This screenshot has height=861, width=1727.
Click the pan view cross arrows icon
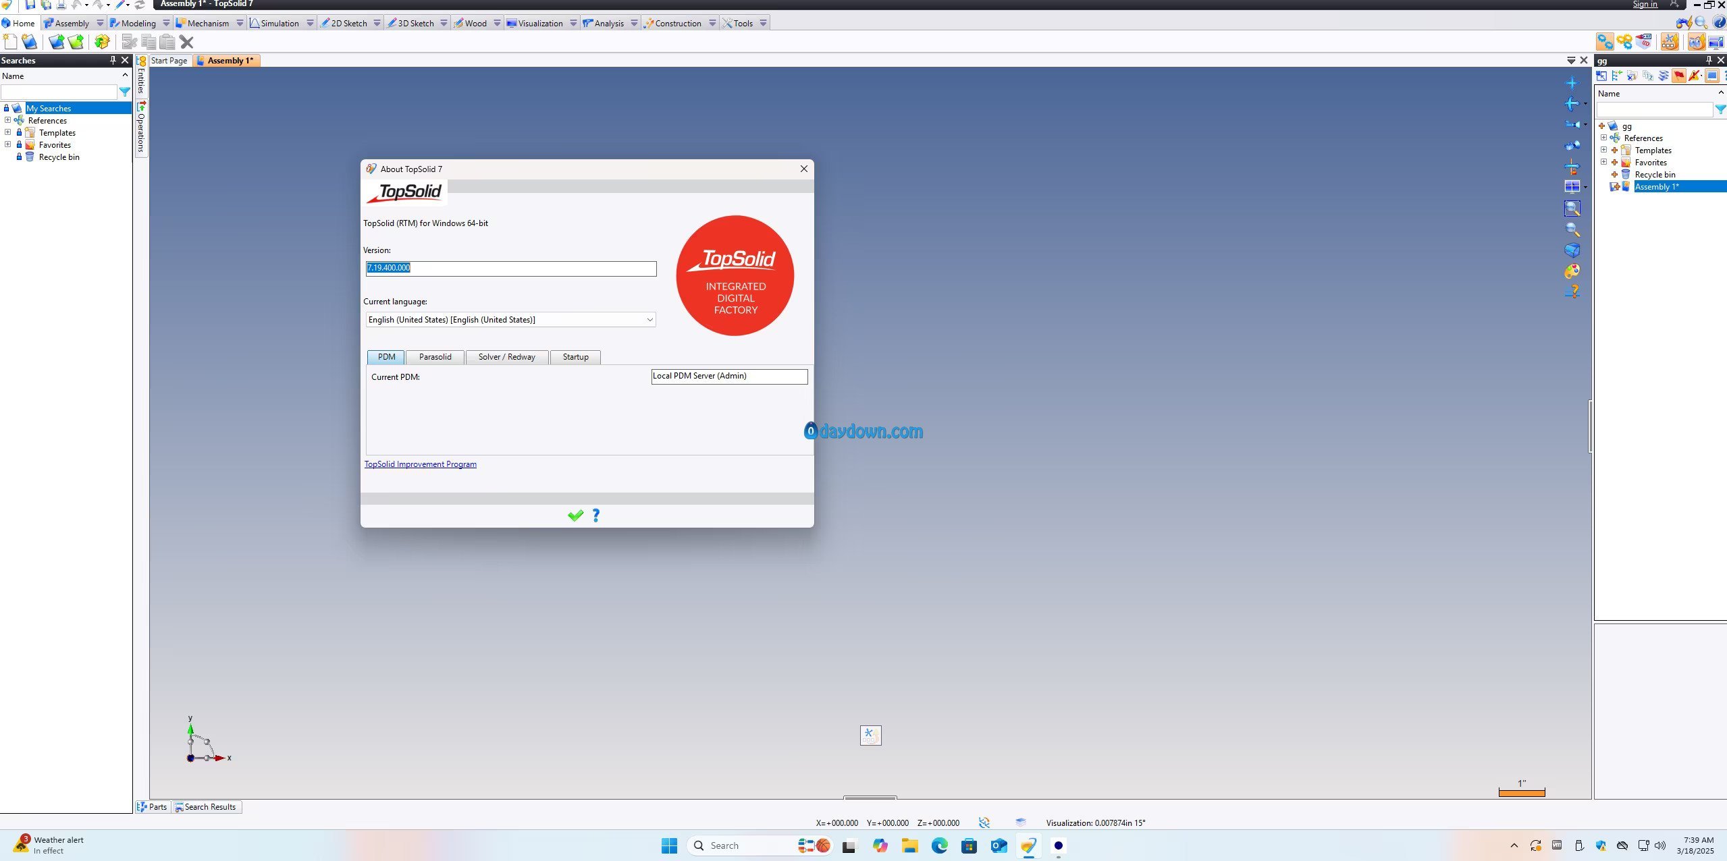[1572, 83]
